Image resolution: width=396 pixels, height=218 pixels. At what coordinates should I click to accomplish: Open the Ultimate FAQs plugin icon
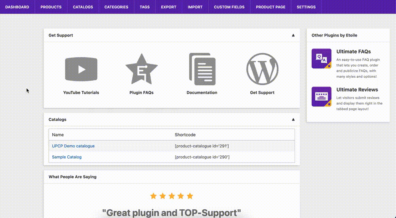pos(321,58)
